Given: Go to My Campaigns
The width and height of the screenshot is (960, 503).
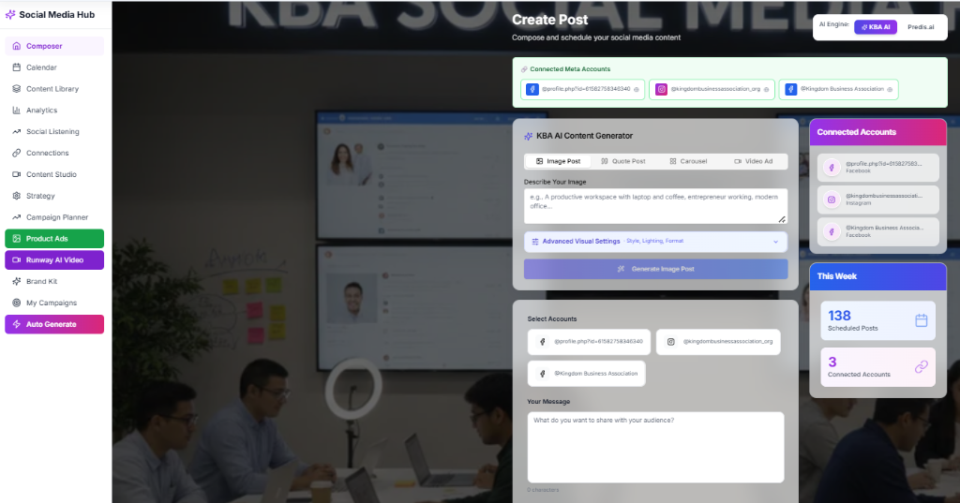Looking at the screenshot, I should pos(54,303).
